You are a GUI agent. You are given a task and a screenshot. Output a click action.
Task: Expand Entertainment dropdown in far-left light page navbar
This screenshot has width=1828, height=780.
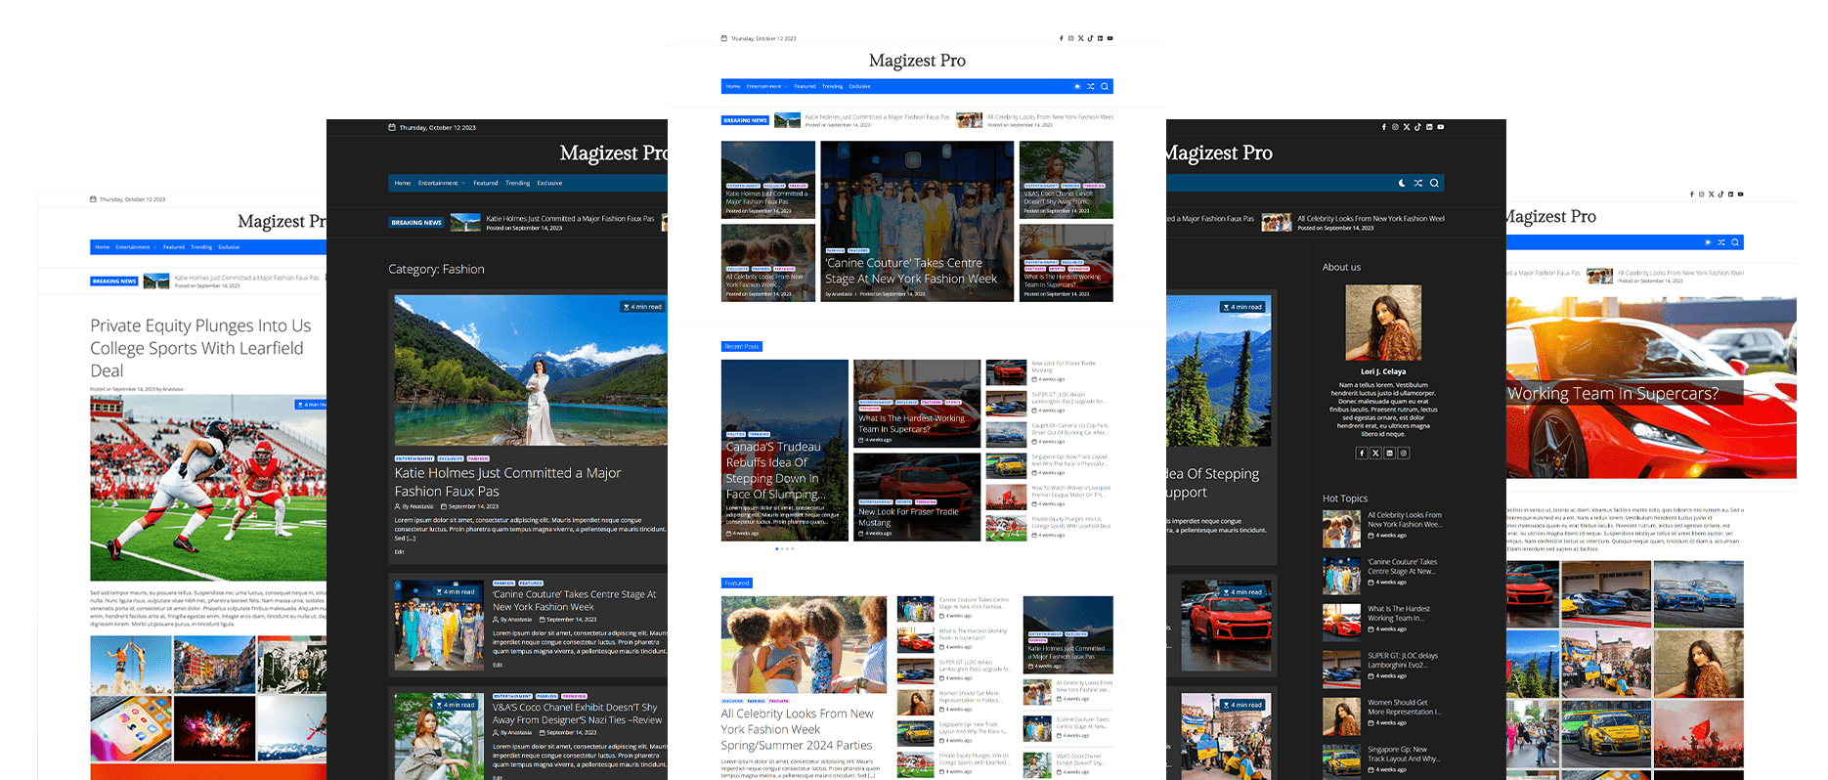tap(136, 247)
